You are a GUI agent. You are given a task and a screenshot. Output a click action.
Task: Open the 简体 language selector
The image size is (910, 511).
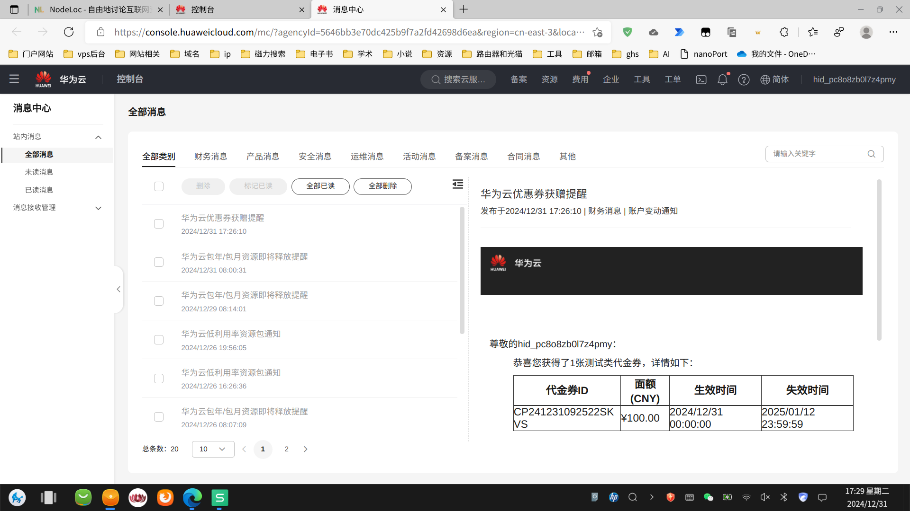tap(781, 79)
